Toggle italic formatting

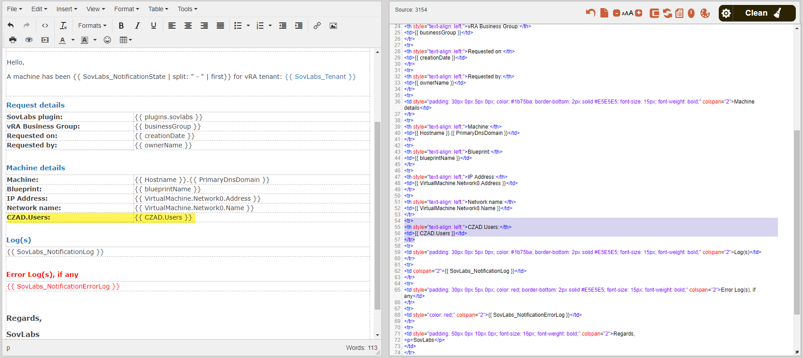click(137, 26)
